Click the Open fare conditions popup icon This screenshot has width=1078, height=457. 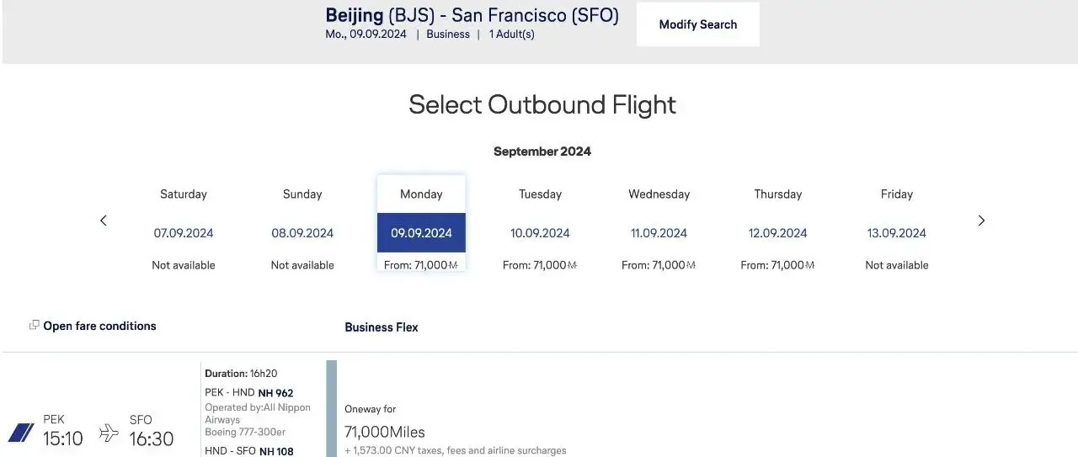click(x=35, y=325)
